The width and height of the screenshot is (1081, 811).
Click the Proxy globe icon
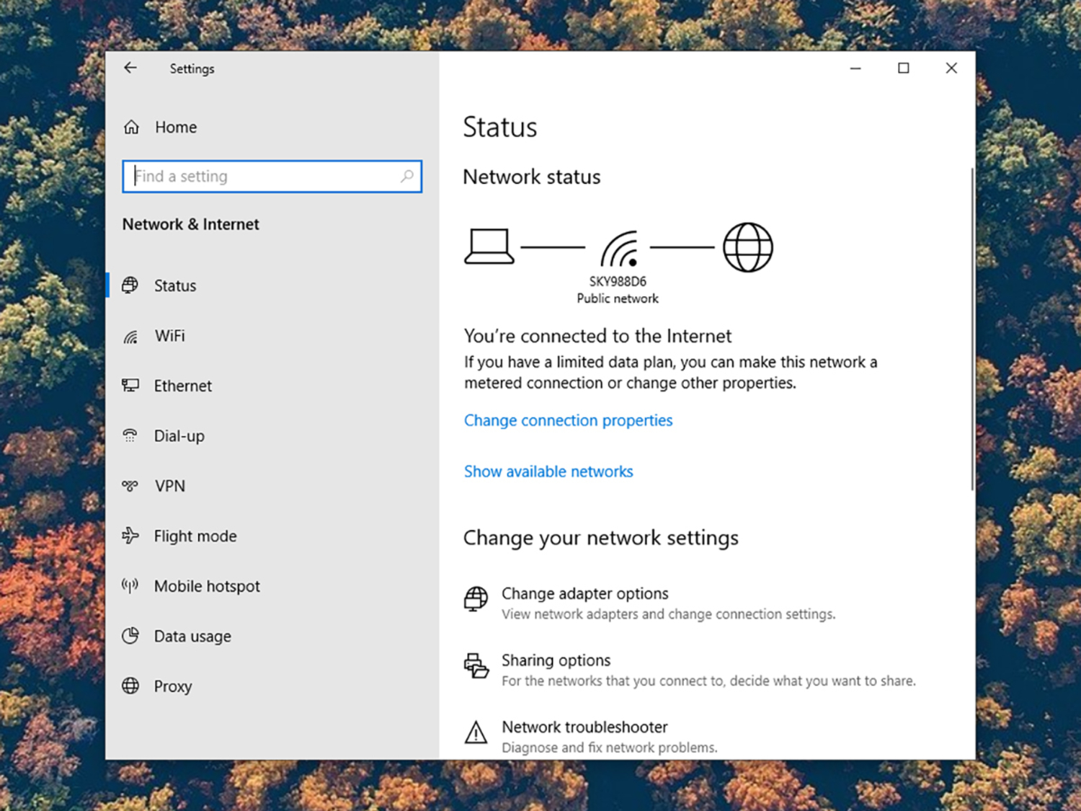130,686
